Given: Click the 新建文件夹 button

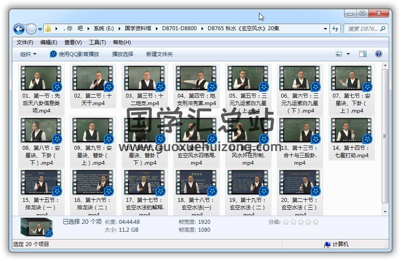Looking at the screenshot, I should tap(160, 54).
